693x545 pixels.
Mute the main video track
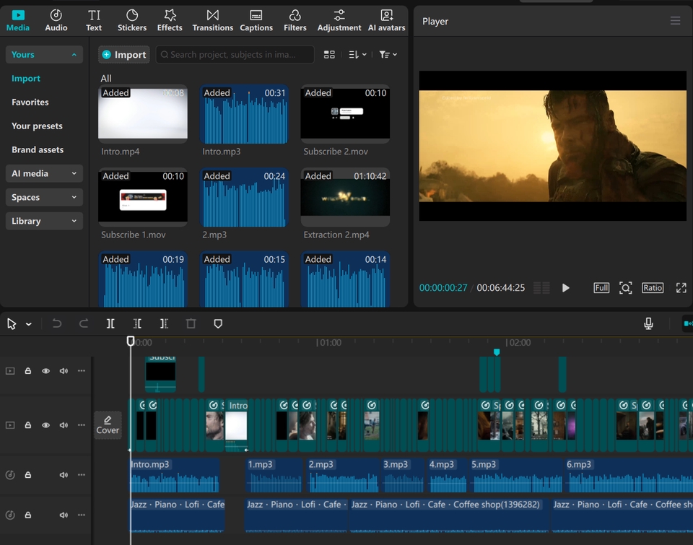click(x=64, y=425)
